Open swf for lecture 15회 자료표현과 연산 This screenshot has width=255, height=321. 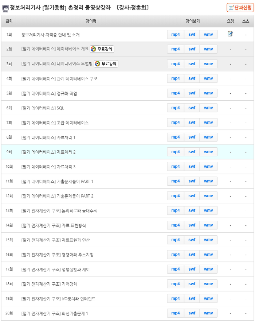[x=192, y=240]
